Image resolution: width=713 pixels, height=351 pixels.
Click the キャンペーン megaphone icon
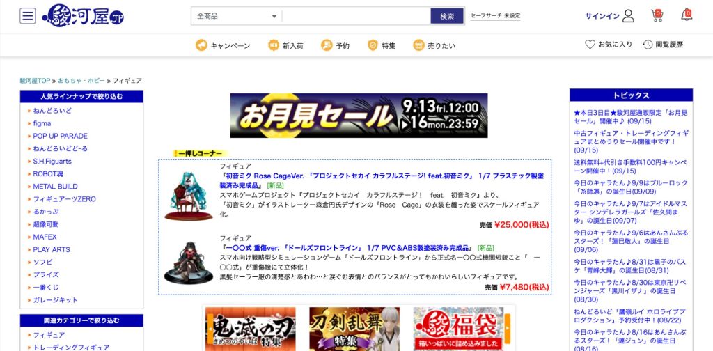tap(201, 45)
